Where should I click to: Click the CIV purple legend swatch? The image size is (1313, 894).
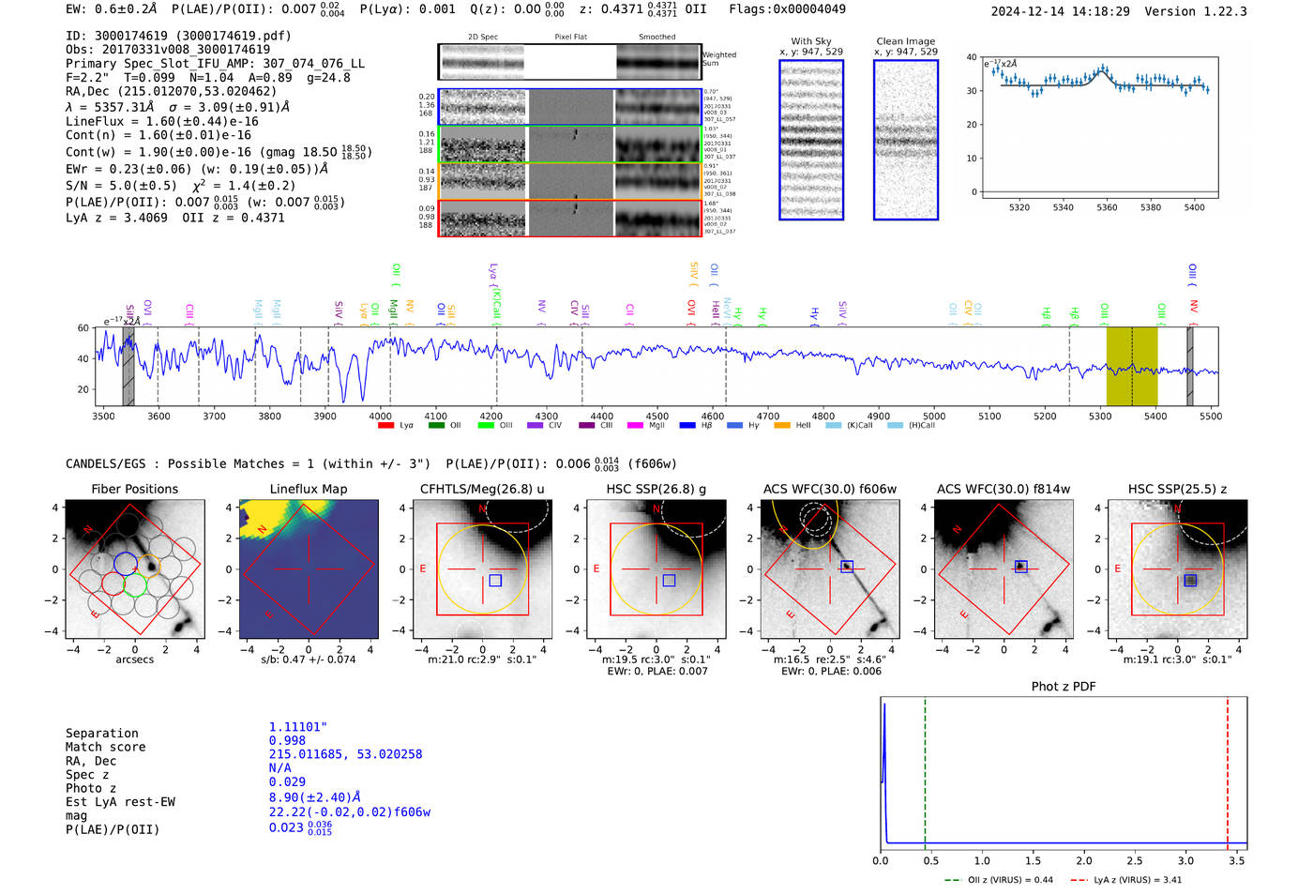(536, 426)
